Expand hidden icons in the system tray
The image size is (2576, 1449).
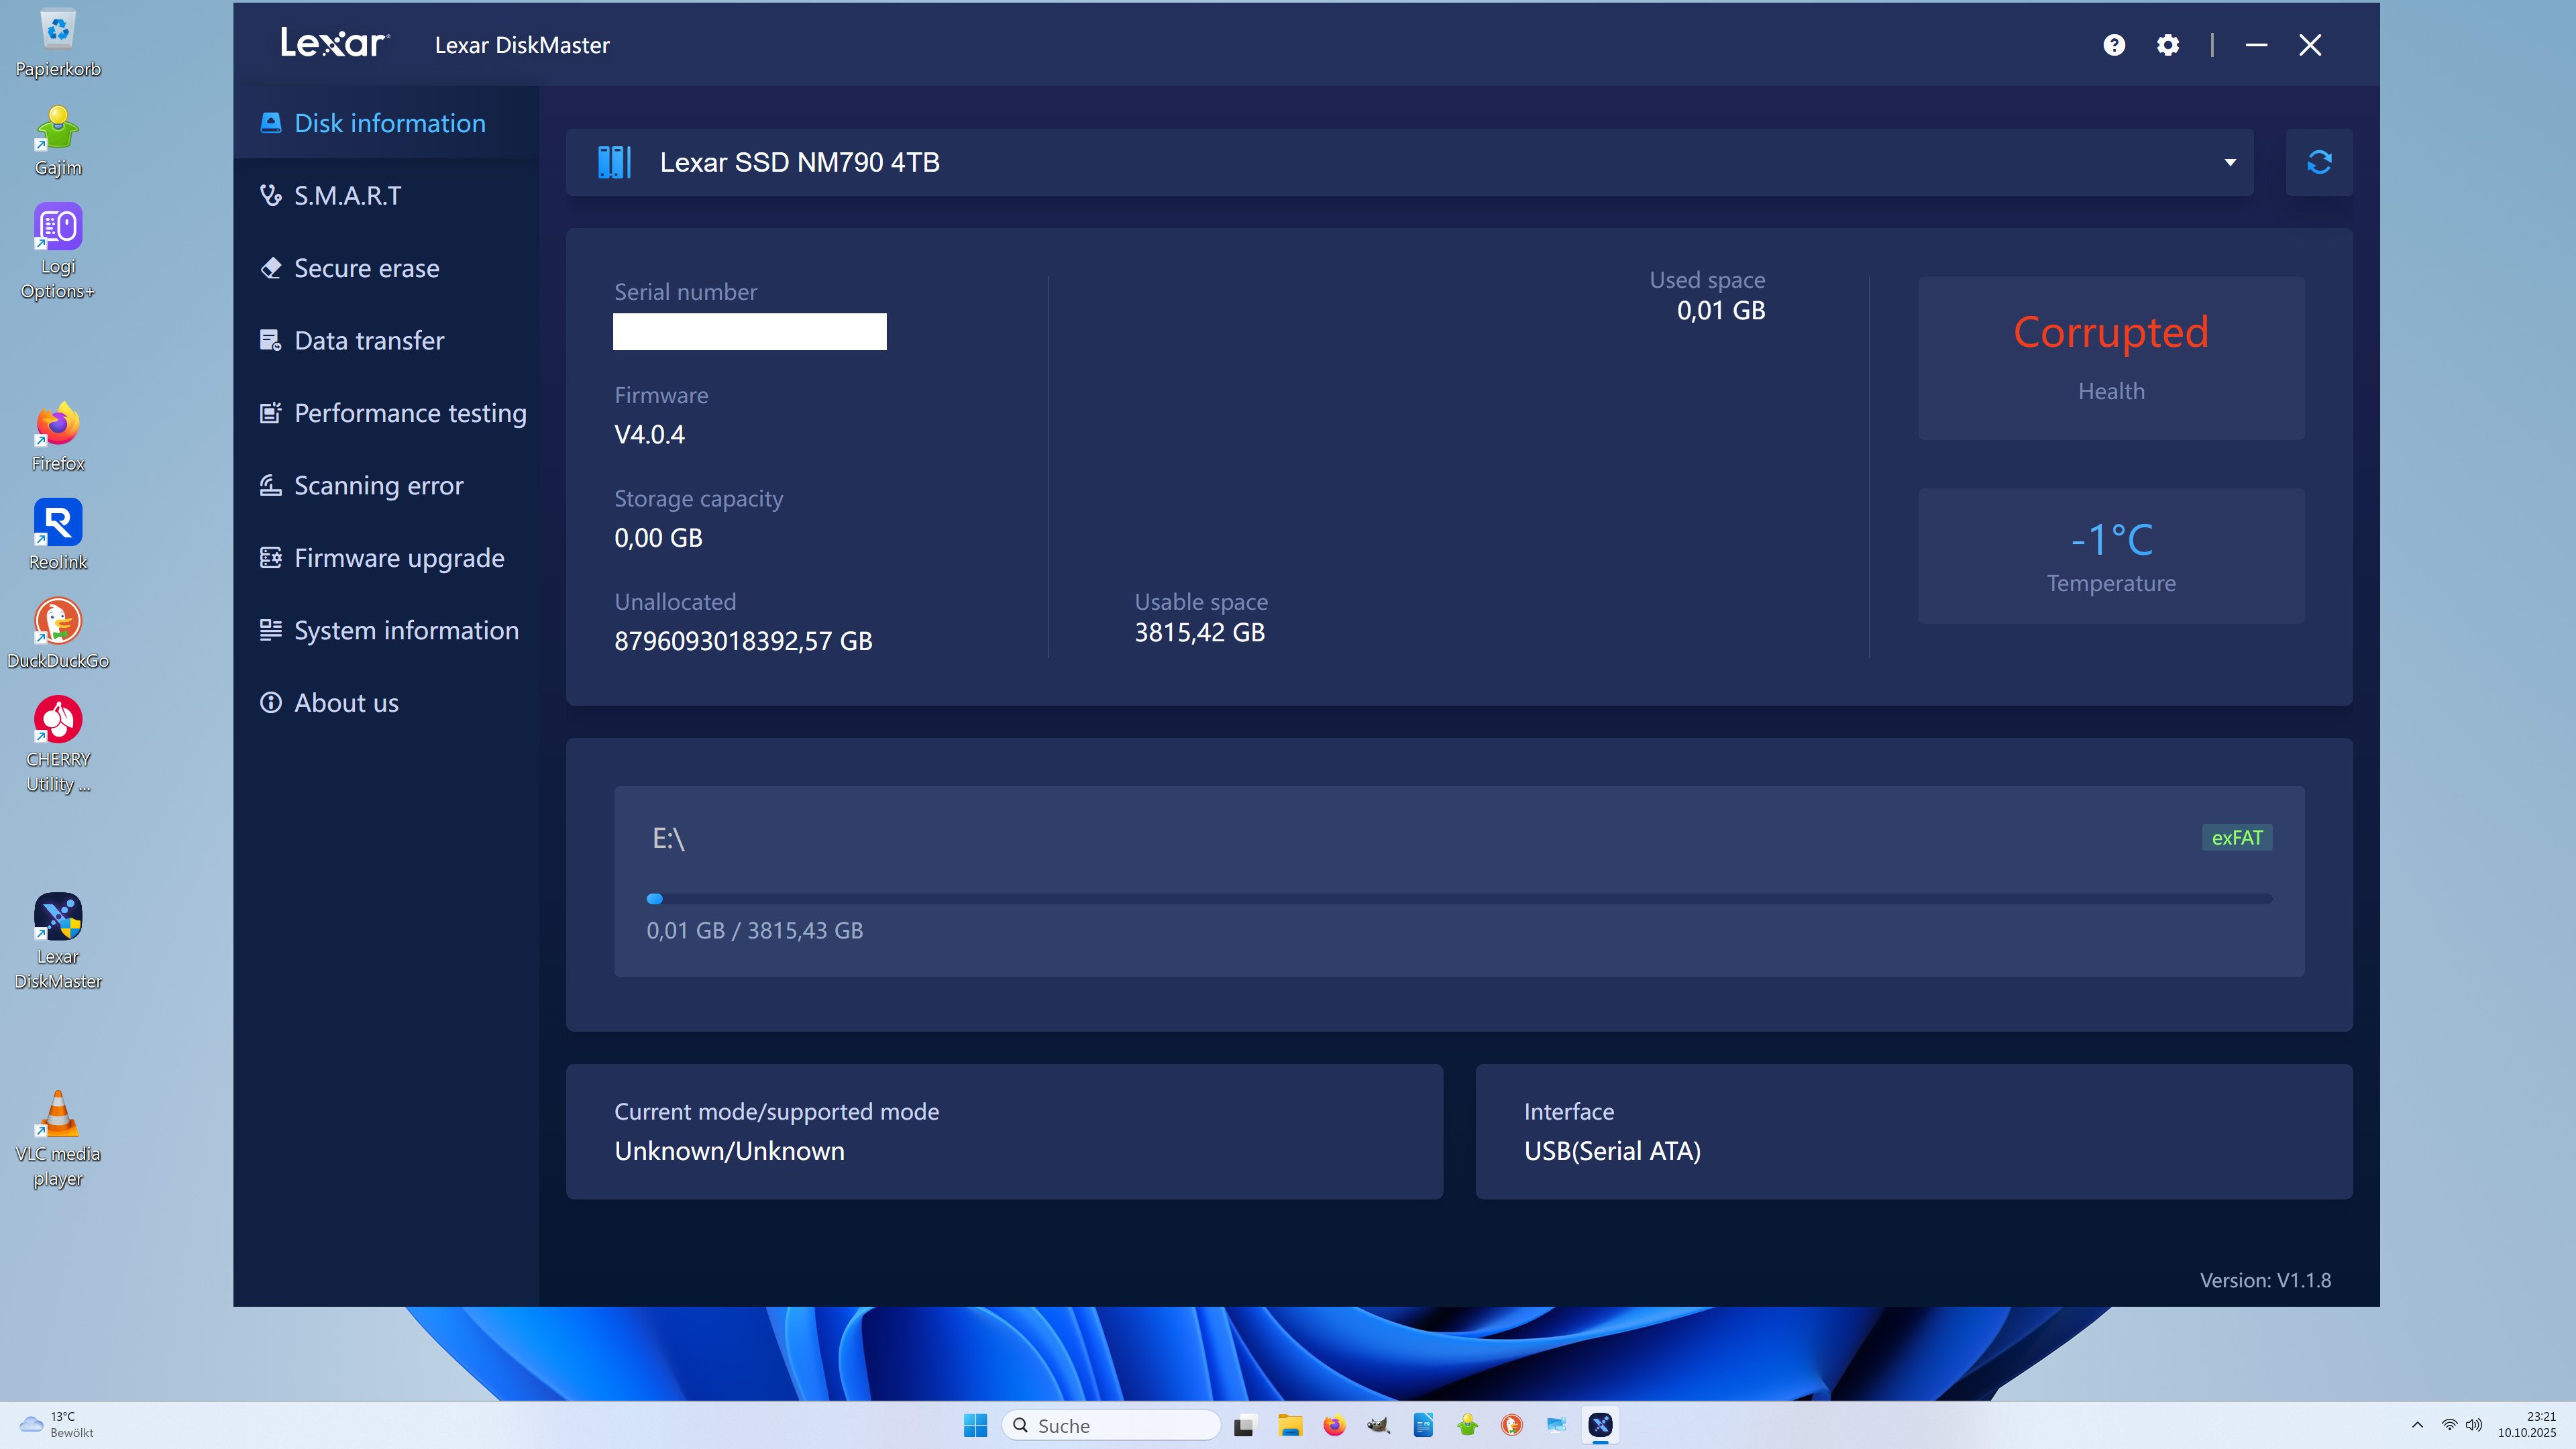click(2418, 1424)
